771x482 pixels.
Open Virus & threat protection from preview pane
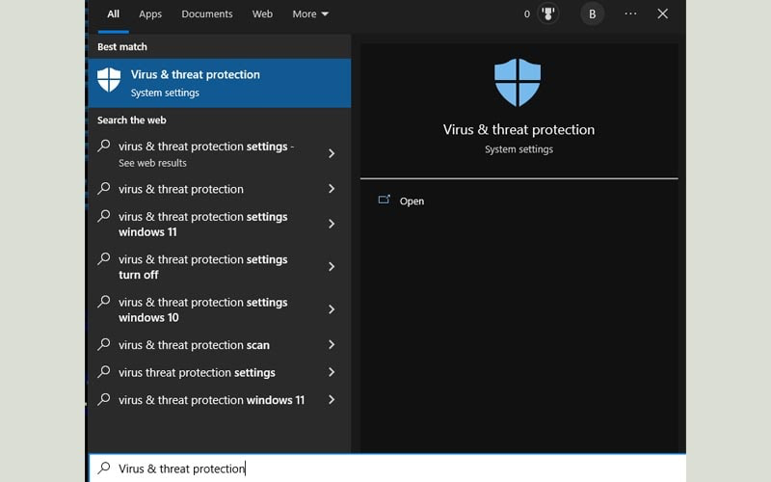tap(412, 201)
